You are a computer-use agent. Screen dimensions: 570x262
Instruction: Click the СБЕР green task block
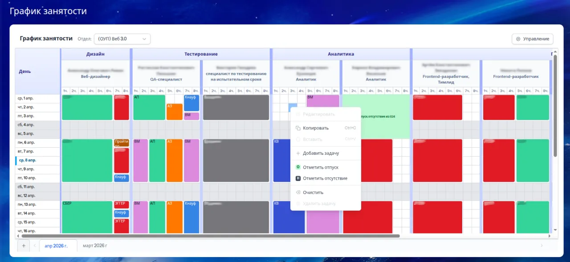pyautogui.click(x=87, y=217)
